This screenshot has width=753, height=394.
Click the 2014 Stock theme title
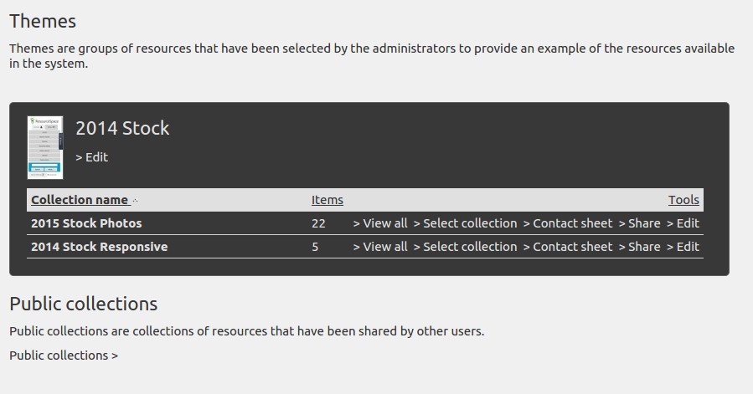(x=122, y=128)
